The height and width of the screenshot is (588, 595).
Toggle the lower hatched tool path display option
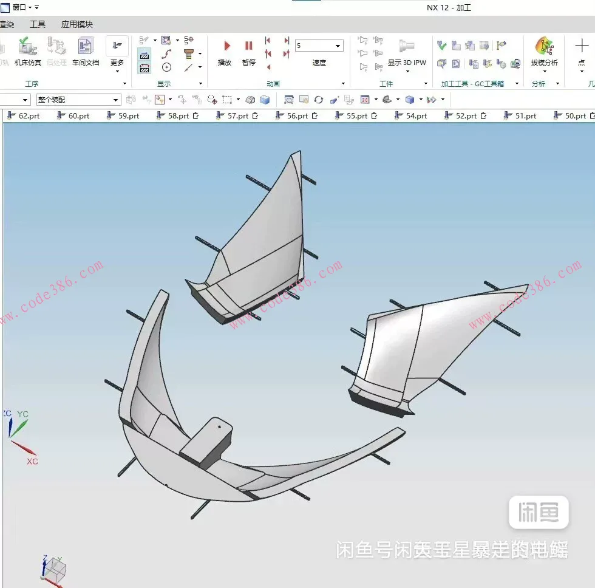[x=144, y=68]
